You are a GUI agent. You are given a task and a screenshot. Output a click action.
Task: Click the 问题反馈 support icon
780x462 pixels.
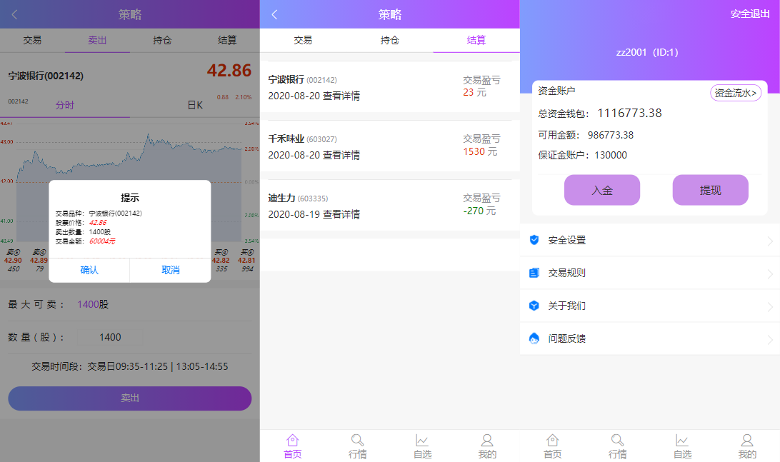[x=534, y=338]
